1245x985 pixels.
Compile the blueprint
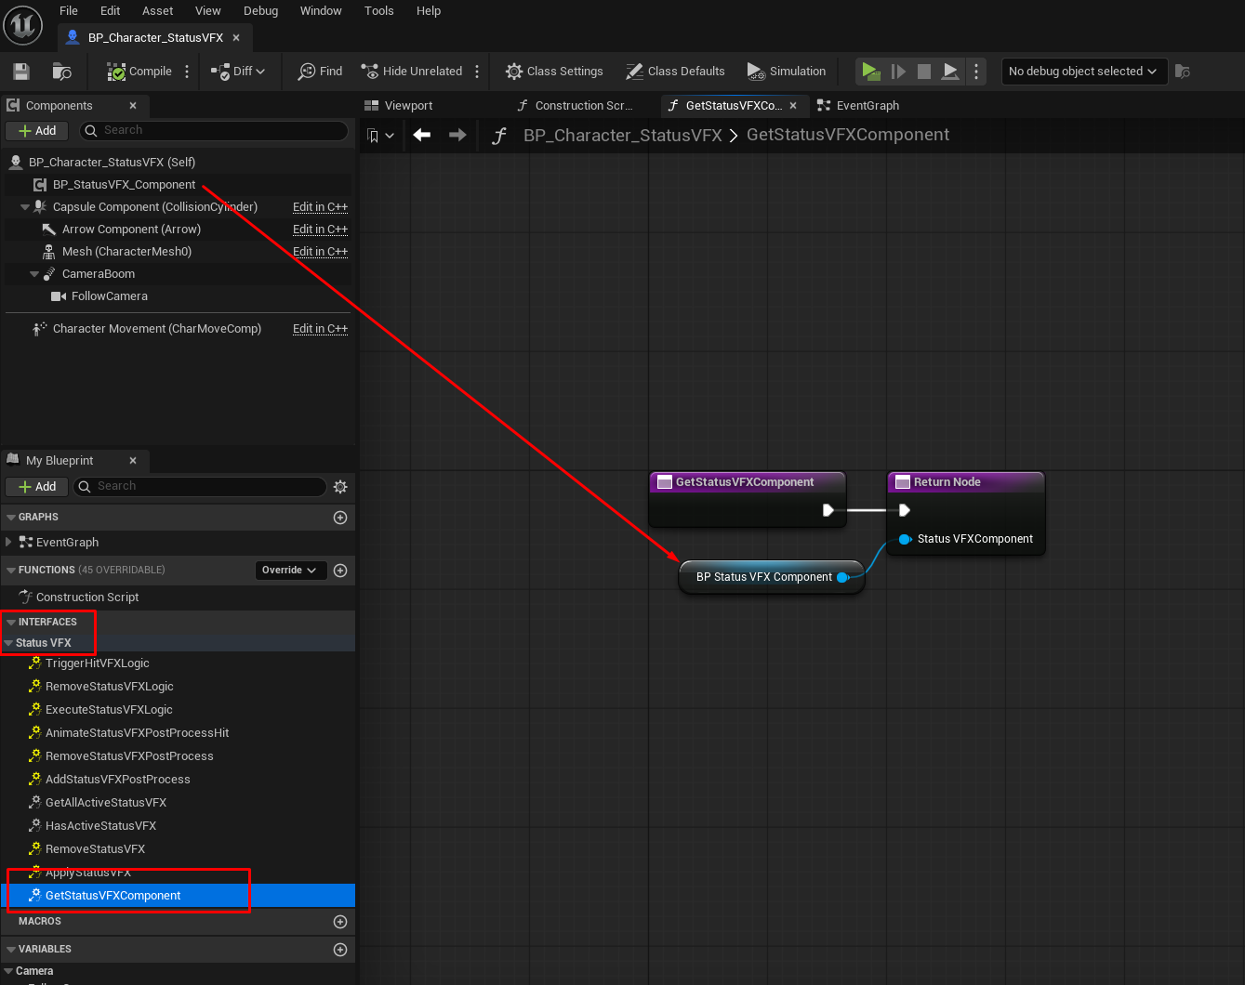point(139,72)
